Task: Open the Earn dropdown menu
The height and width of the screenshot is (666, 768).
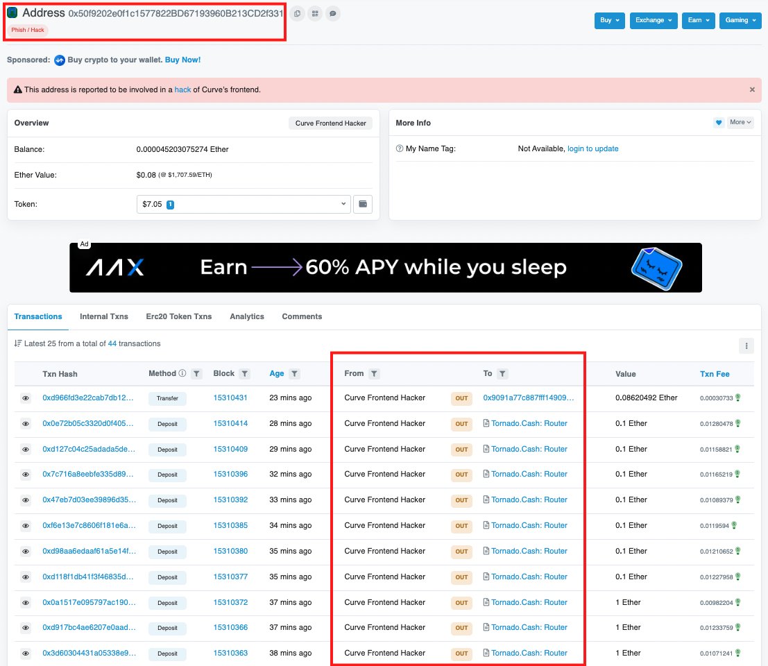Action: pyautogui.click(x=698, y=21)
